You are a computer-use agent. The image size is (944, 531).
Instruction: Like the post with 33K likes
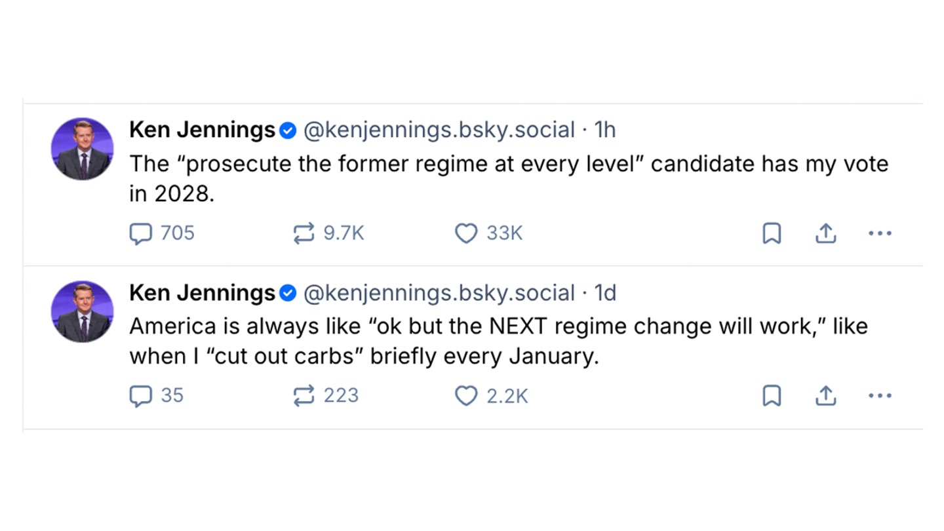(466, 233)
